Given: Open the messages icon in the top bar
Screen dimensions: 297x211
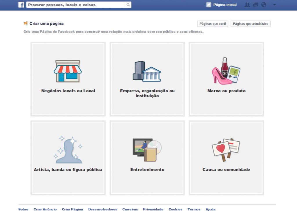Looking at the screenshot, I should [x=256, y=5].
